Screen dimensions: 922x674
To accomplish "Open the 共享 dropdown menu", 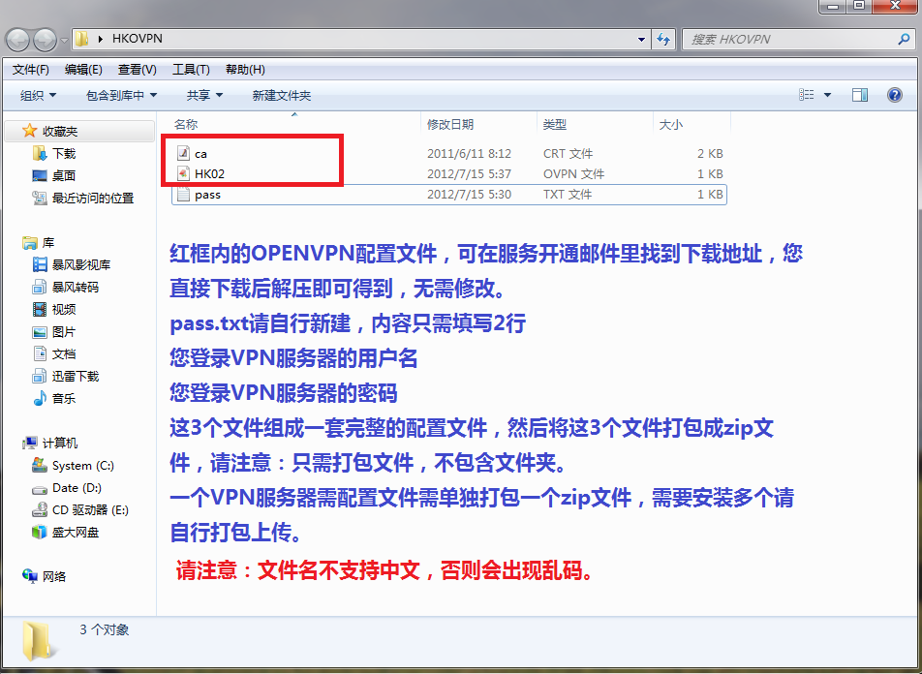I will coord(204,95).
